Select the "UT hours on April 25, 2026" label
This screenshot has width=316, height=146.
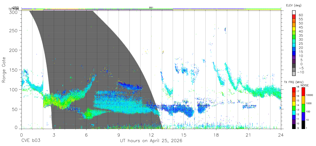[151, 141]
